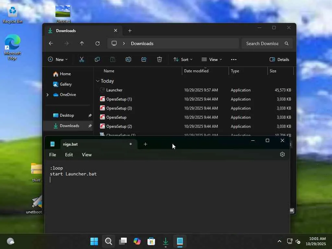Open the Edit menu in Notepad
The image size is (332, 249).
point(69,155)
